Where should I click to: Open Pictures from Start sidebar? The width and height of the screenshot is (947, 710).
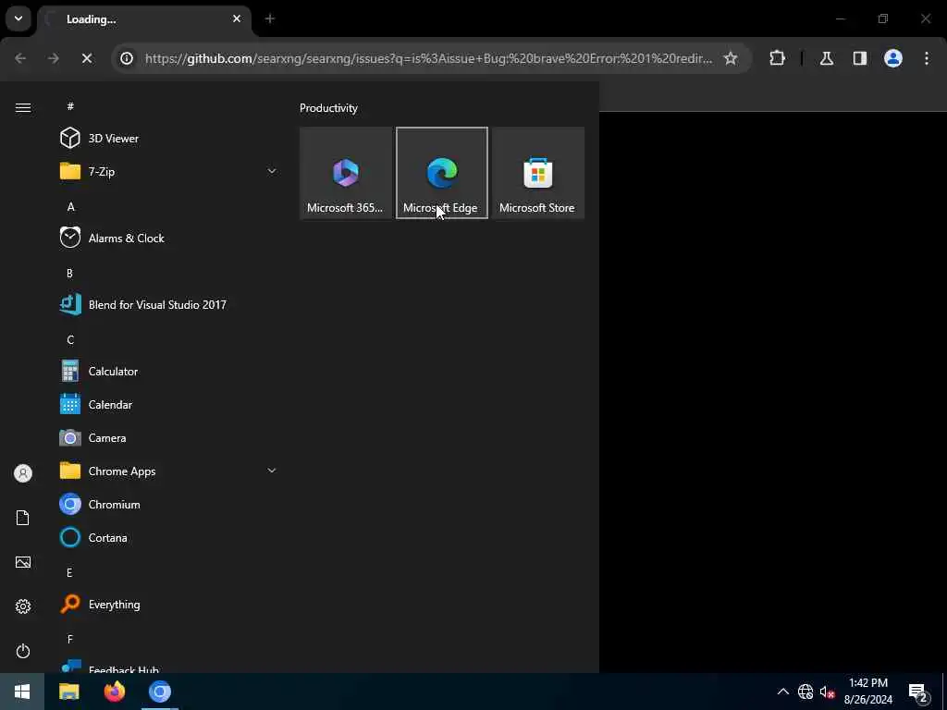pos(23,562)
